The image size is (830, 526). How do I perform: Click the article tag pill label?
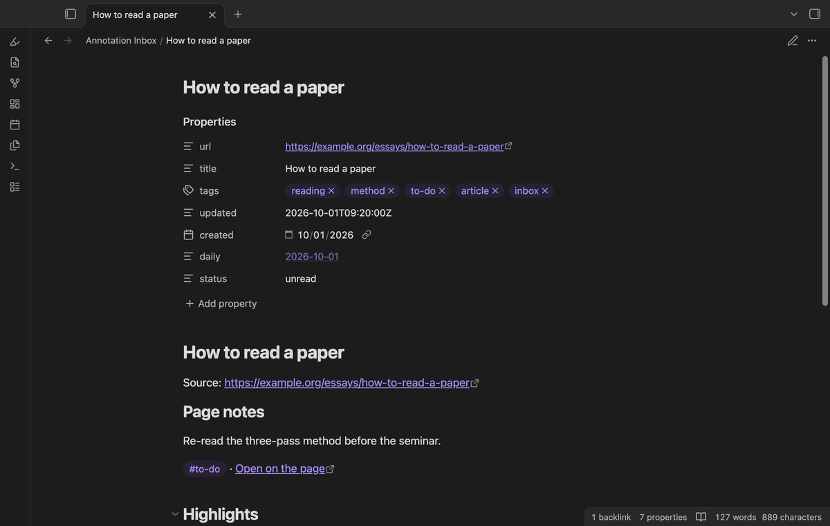pos(475,191)
